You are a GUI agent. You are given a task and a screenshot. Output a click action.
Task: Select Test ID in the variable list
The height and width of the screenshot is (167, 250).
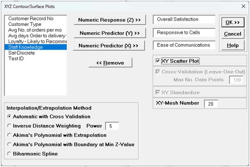[16, 58]
